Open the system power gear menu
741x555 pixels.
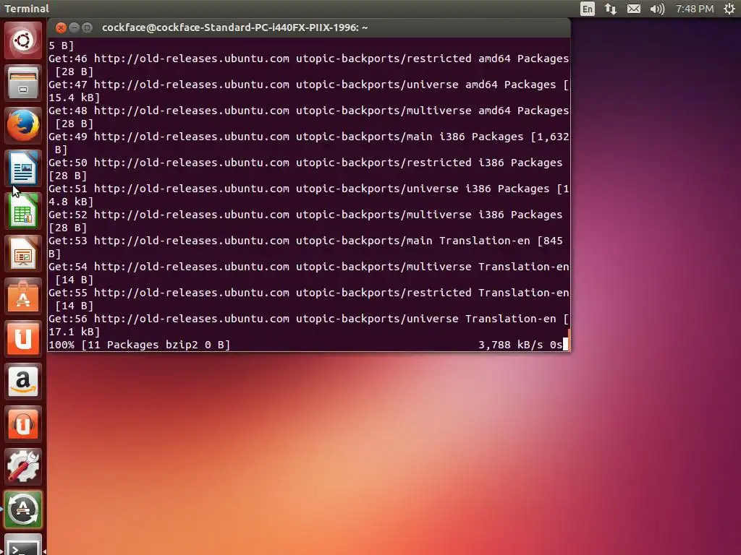coord(729,9)
